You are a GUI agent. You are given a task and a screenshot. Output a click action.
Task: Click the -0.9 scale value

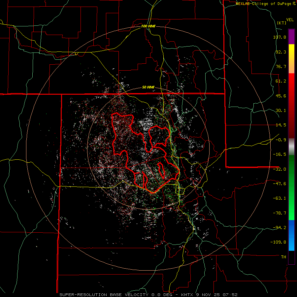click(281, 140)
